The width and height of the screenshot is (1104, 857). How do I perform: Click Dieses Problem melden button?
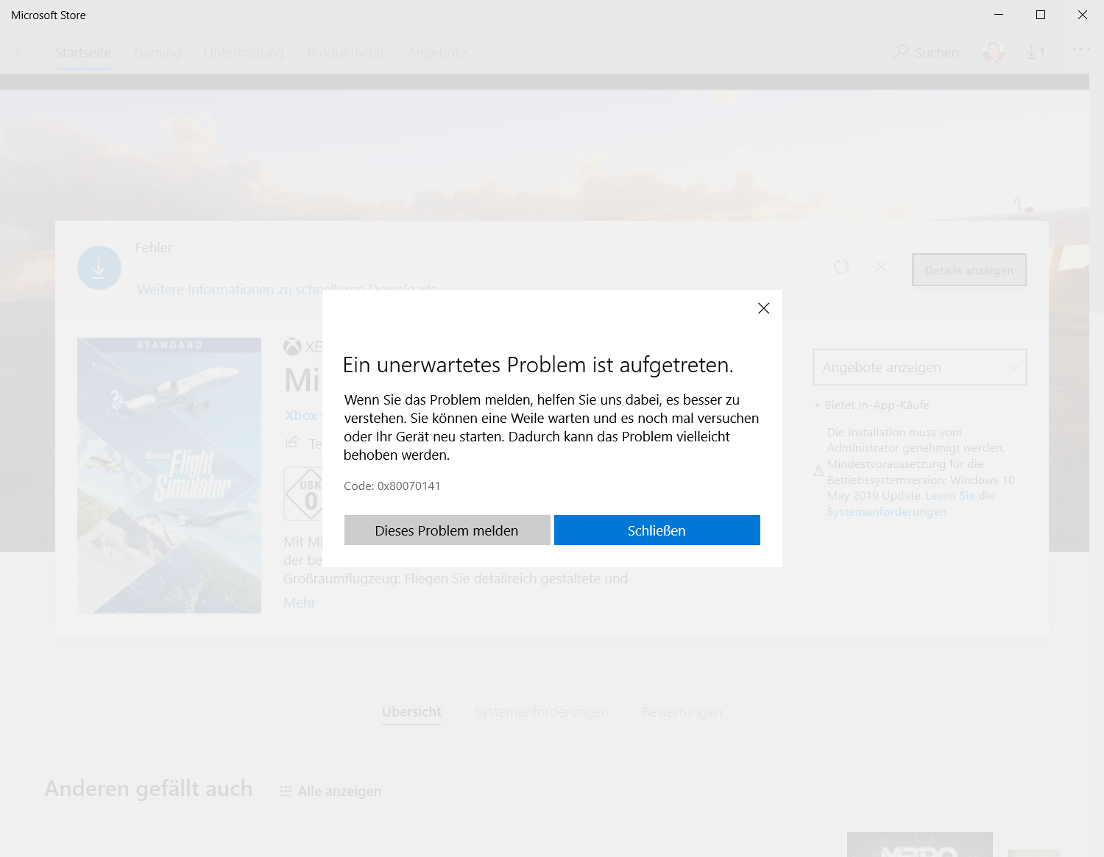tap(447, 530)
